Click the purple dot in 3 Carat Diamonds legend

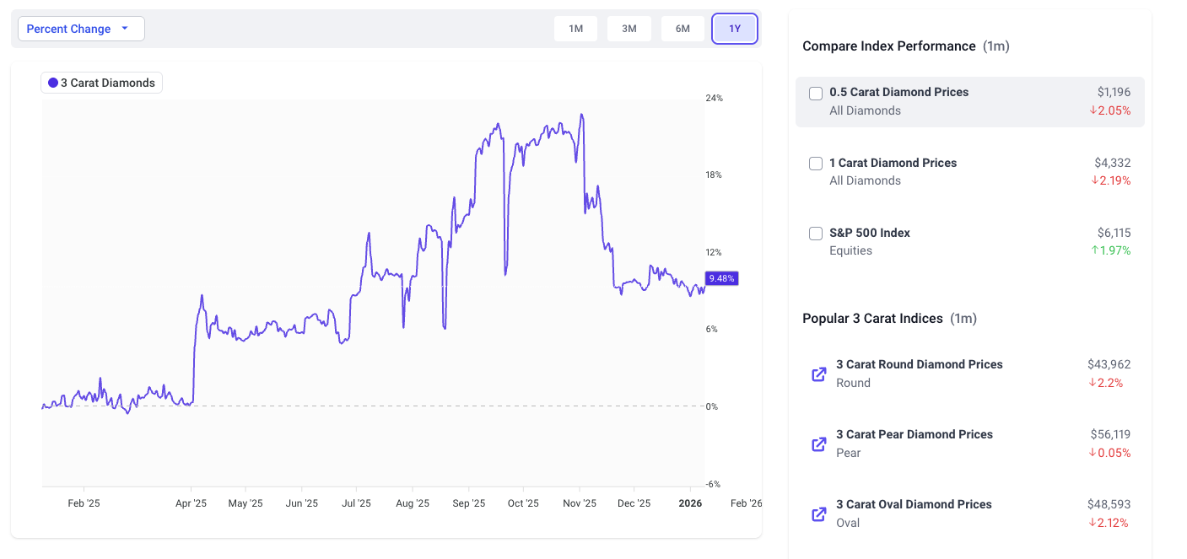tap(53, 83)
